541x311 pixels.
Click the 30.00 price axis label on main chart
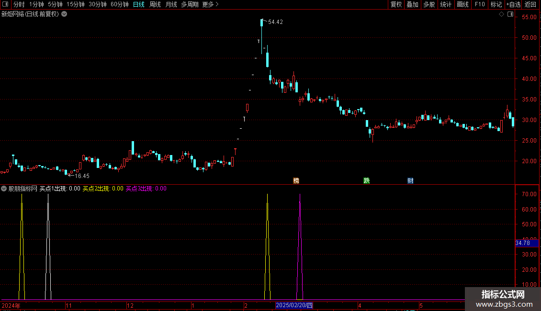[529, 120]
